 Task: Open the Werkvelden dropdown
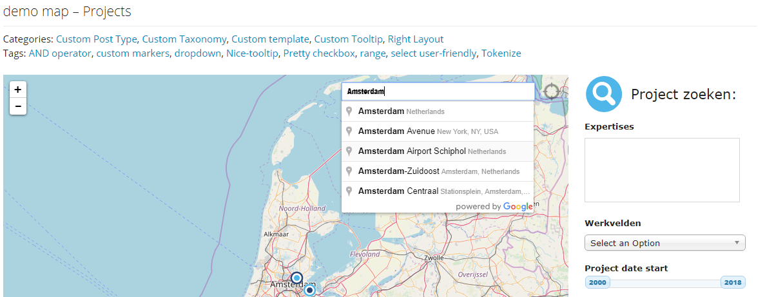pyautogui.click(x=664, y=243)
